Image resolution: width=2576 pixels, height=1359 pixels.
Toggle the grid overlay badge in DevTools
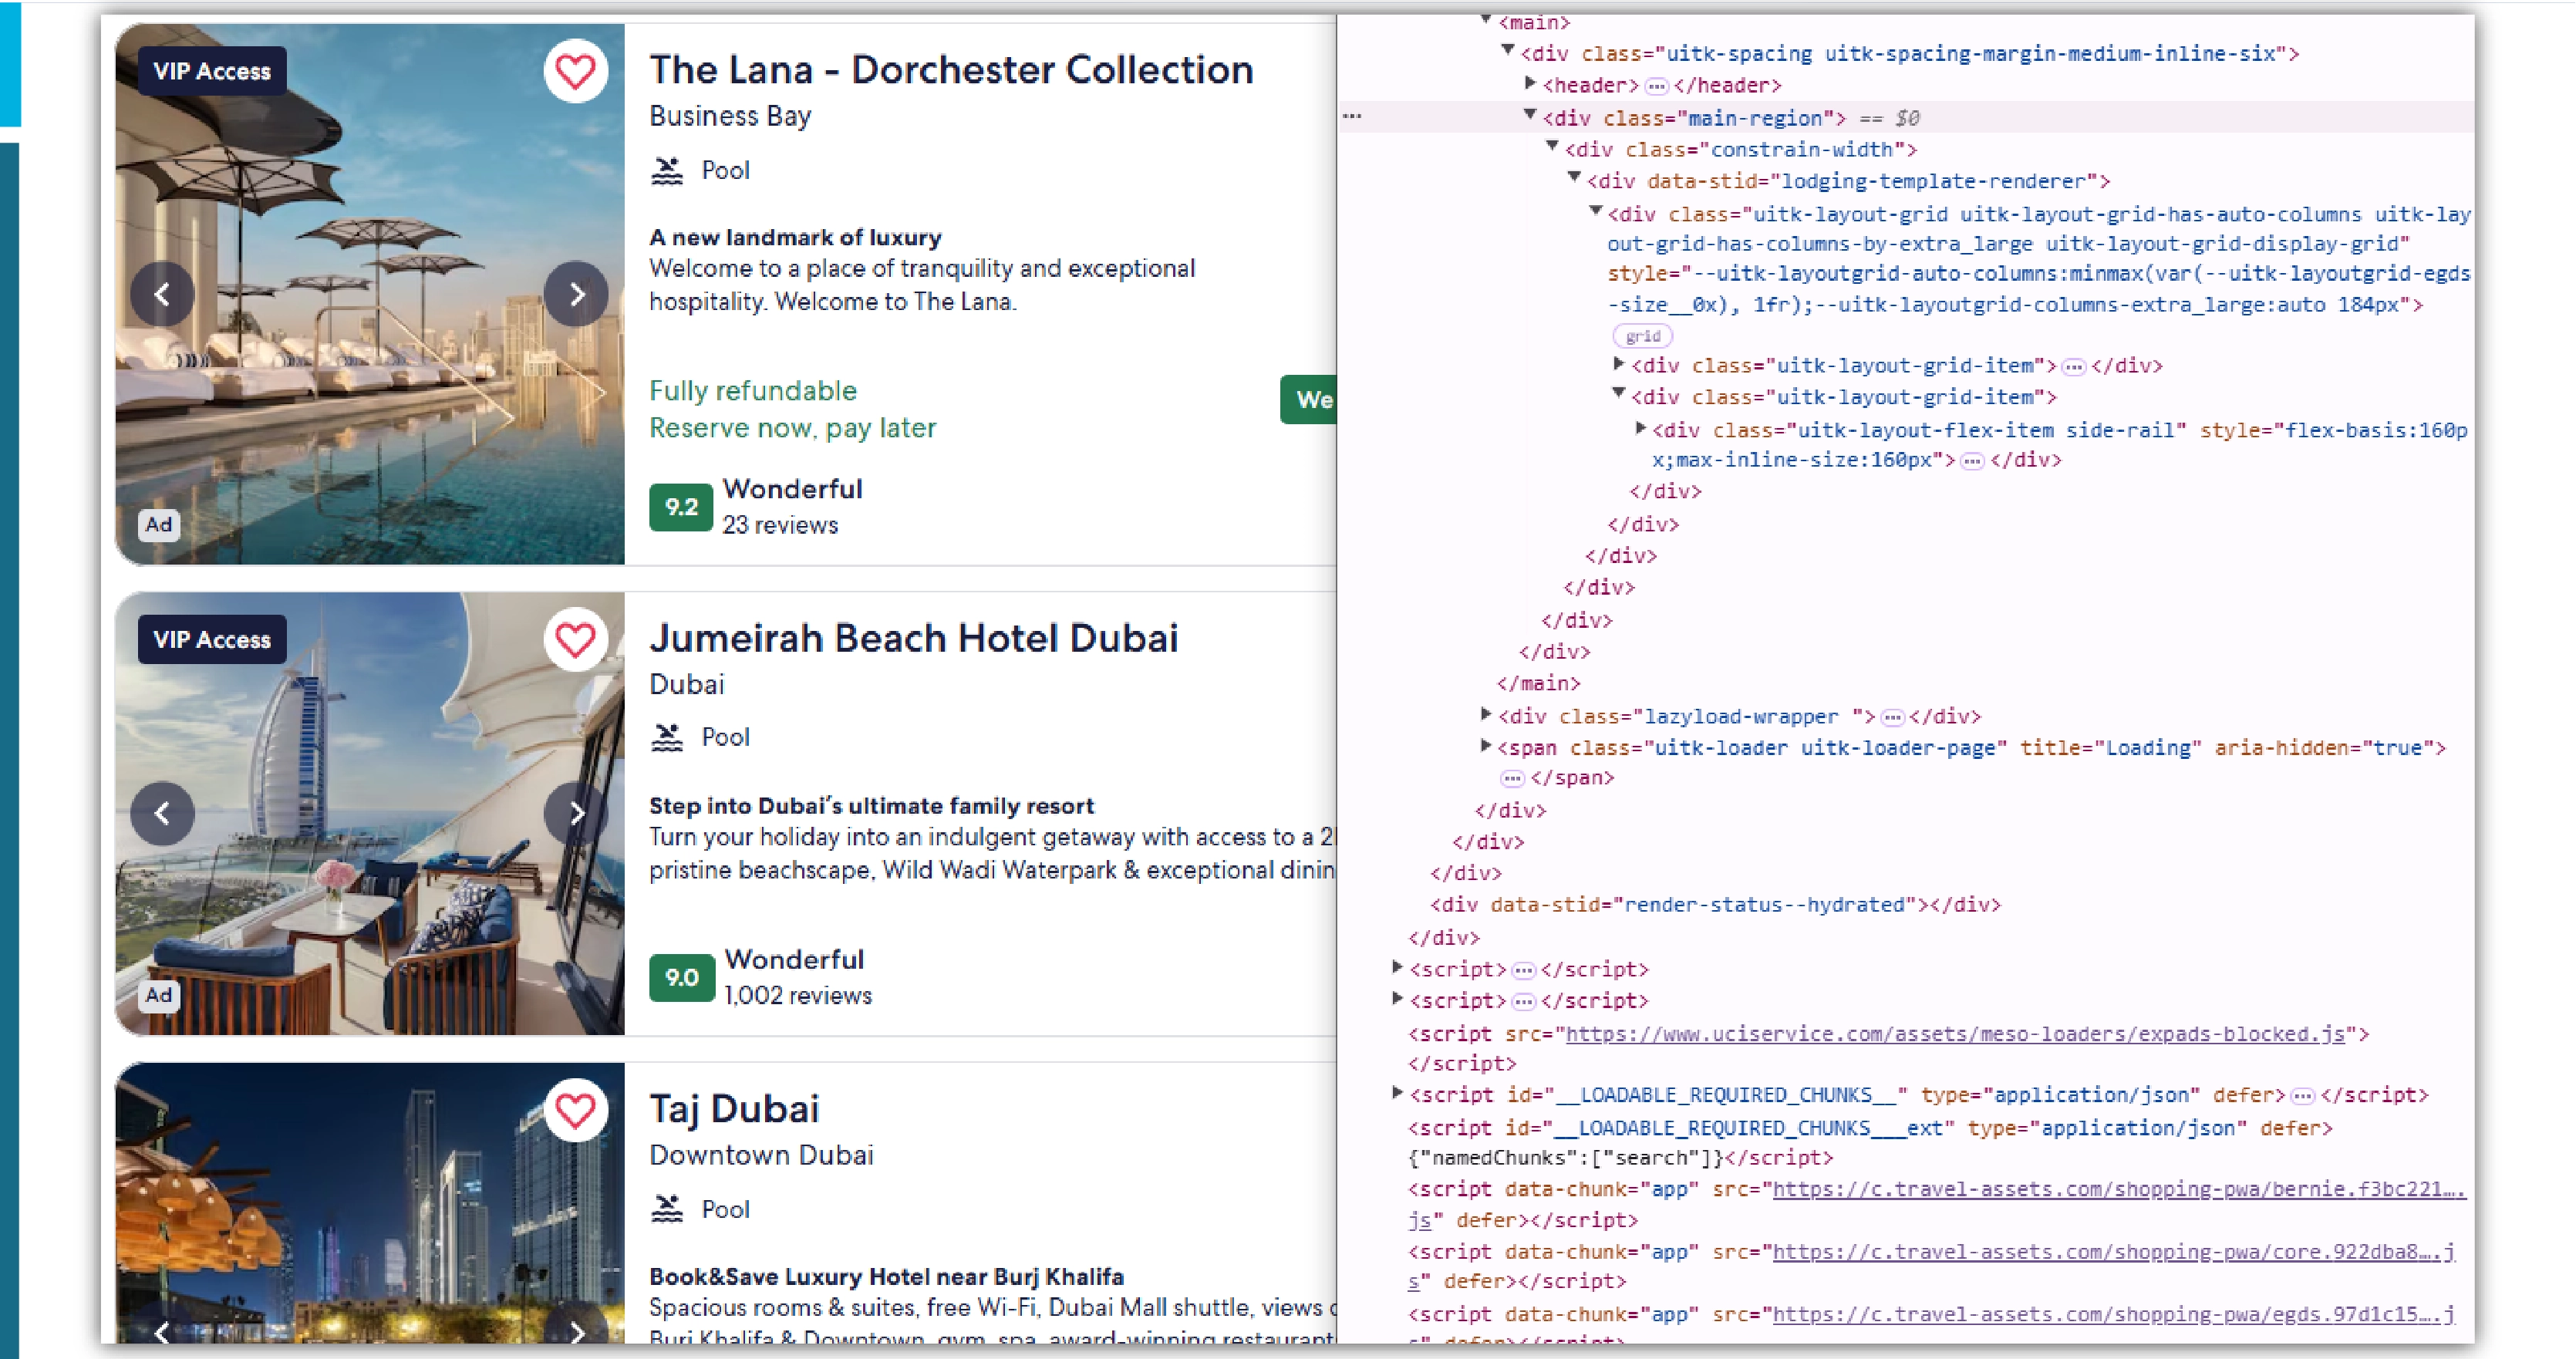(1643, 336)
